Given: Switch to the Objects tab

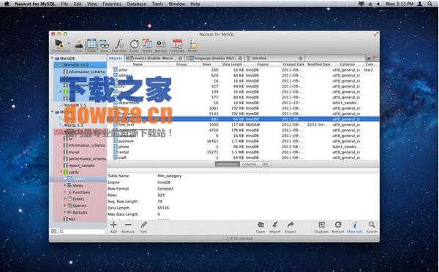Looking at the screenshot, I should [x=116, y=58].
